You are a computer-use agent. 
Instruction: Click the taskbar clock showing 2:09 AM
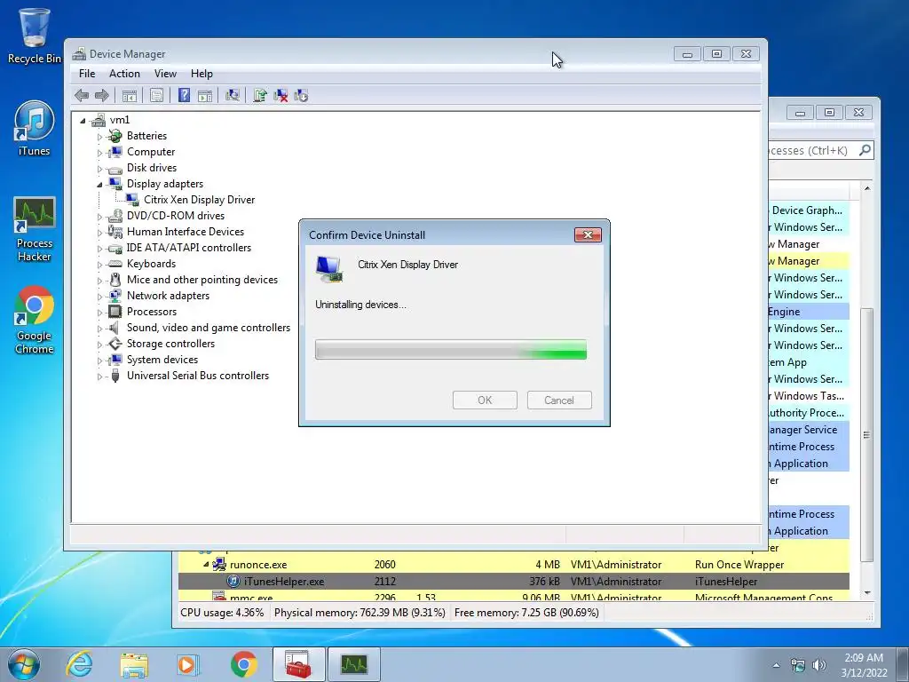[864, 665]
